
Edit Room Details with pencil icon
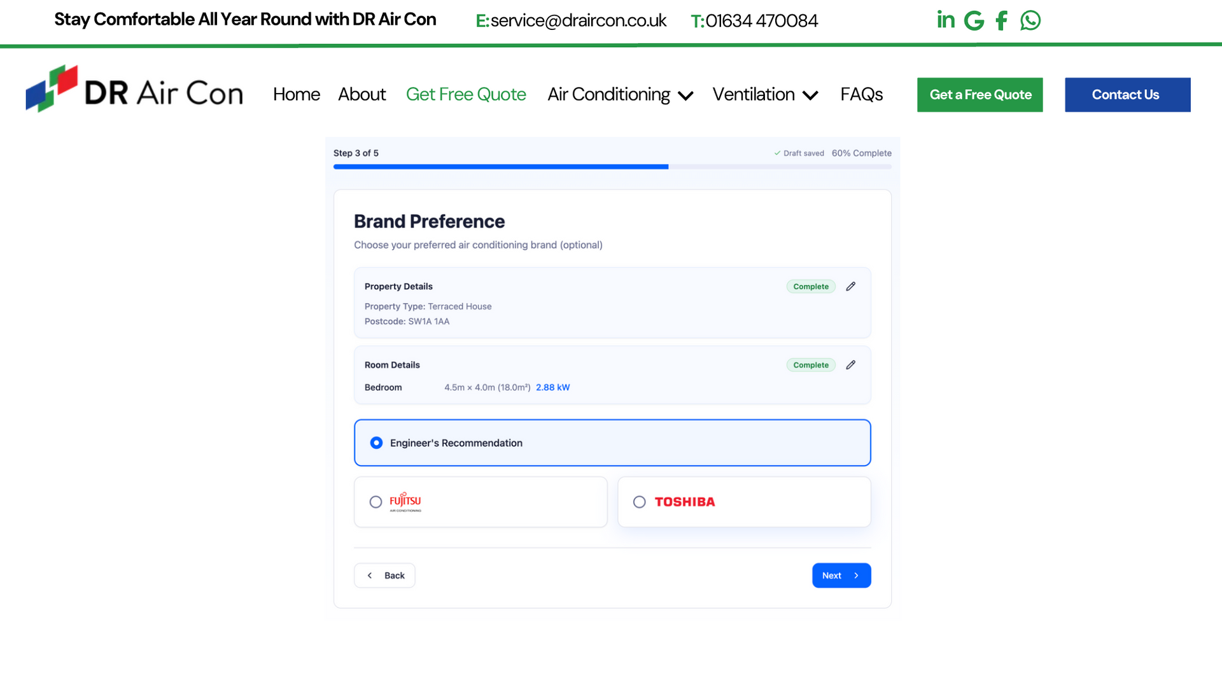[x=850, y=365]
